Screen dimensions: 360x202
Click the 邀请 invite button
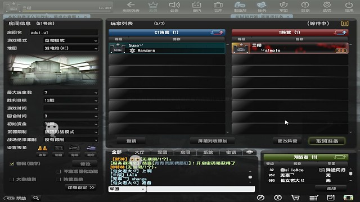[131, 141]
